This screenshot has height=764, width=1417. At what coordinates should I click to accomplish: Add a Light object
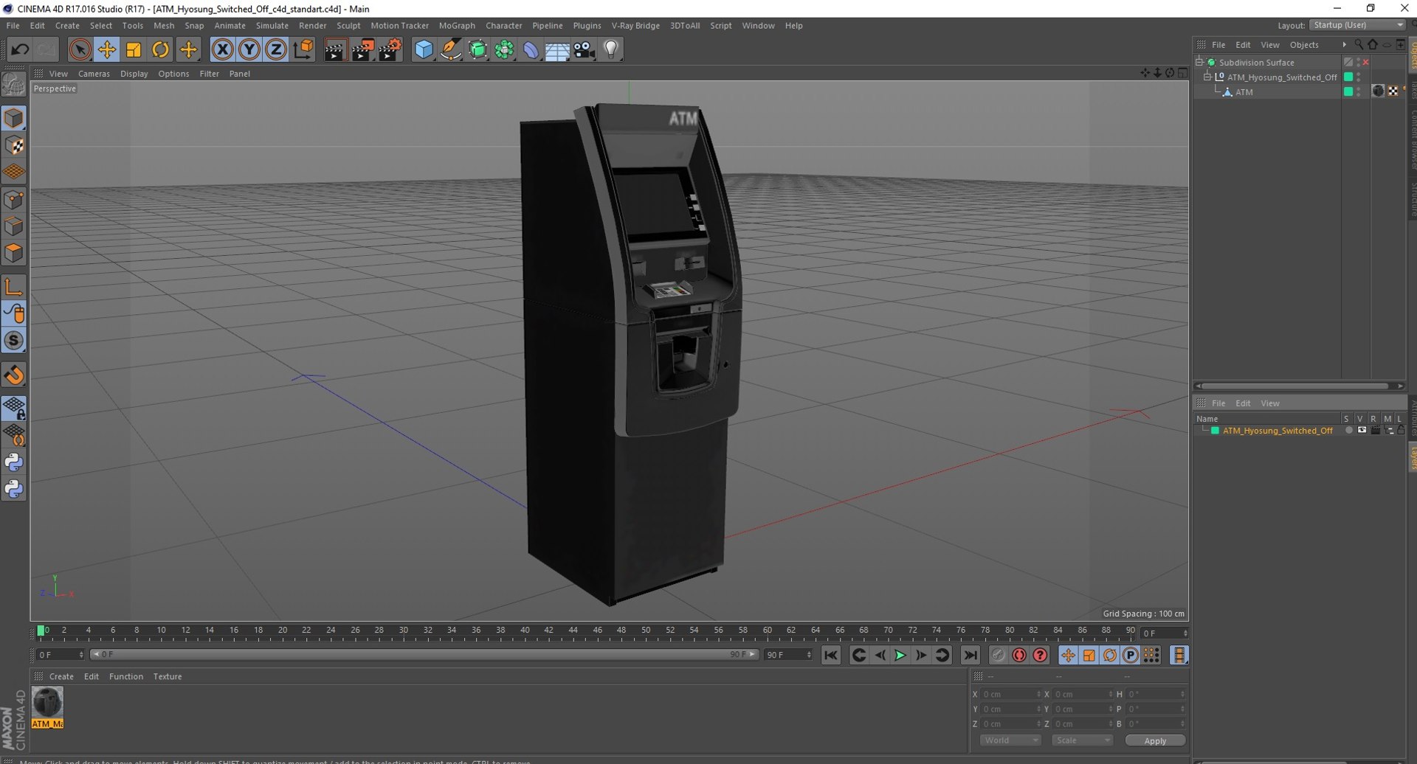(x=611, y=49)
